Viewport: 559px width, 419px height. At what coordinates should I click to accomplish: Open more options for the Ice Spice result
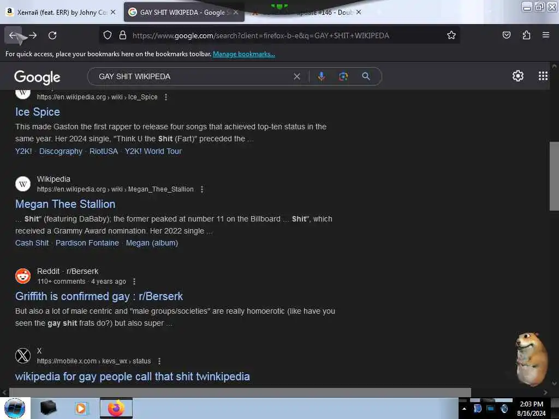point(166,97)
